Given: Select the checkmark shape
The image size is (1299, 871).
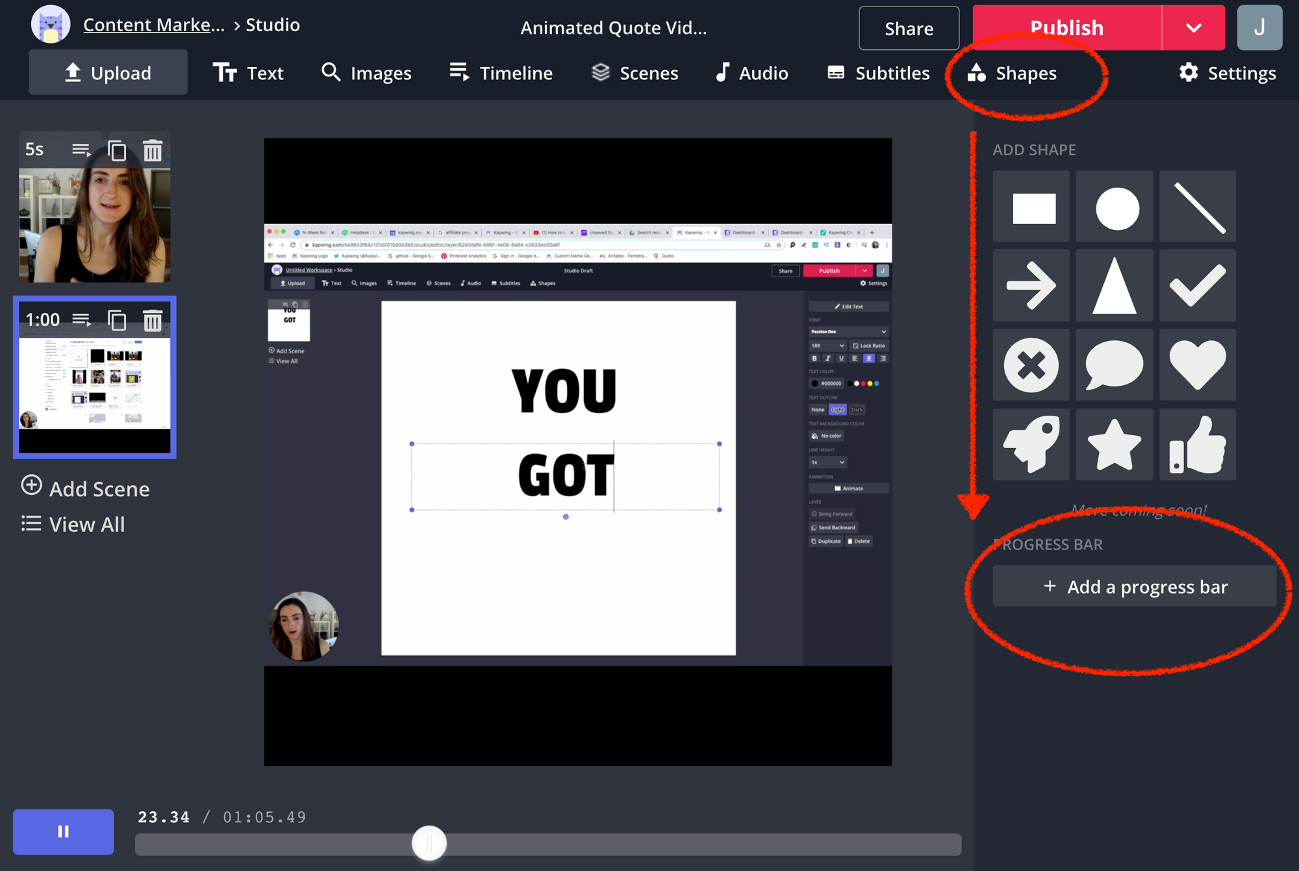Looking at the screenshot, I should tap(1197, 285).
